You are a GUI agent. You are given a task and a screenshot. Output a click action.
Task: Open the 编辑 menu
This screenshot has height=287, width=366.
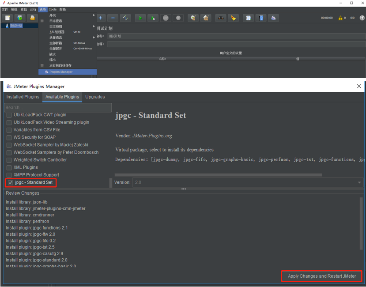tap(14, 9)
